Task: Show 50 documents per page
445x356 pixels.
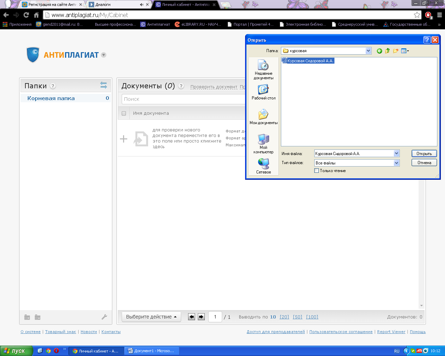Action: coord(298,317)
